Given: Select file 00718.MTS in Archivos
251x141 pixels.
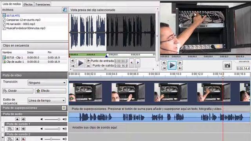Looking at the screenshot, I should point(13,16).
